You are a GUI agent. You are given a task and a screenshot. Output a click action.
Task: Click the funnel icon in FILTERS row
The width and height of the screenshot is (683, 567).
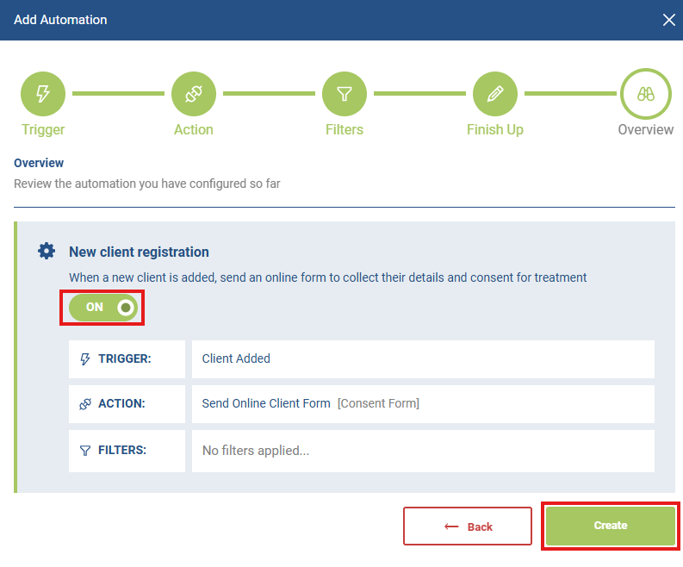pos(85,451)
